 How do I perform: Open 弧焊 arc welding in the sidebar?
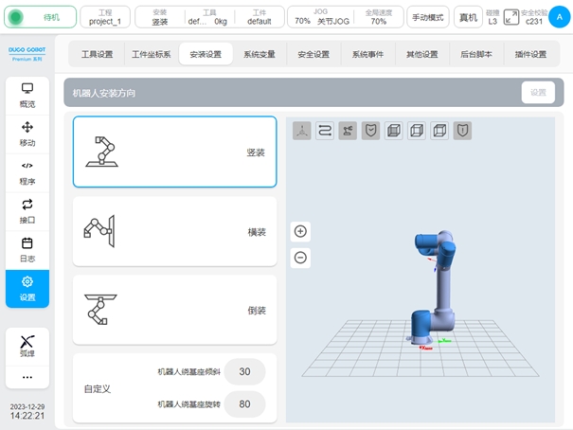coord(27,345)
